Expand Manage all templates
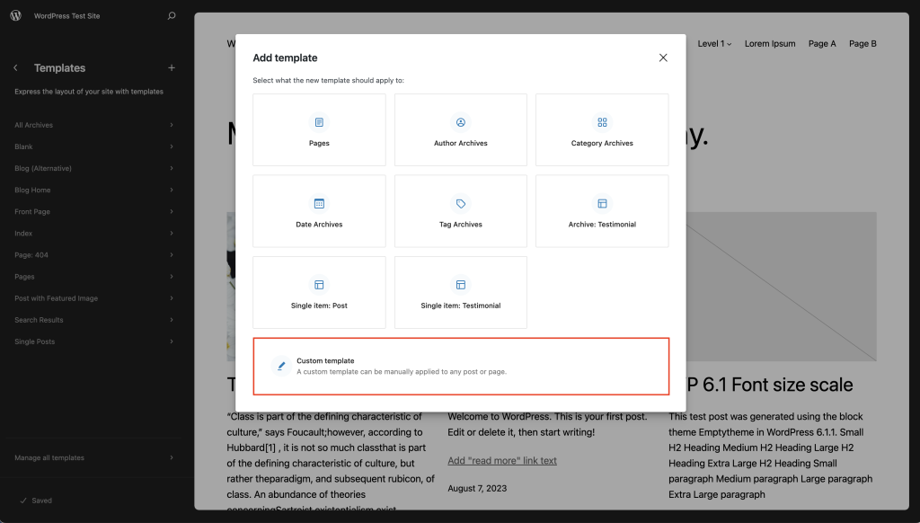 click(93, 457)
